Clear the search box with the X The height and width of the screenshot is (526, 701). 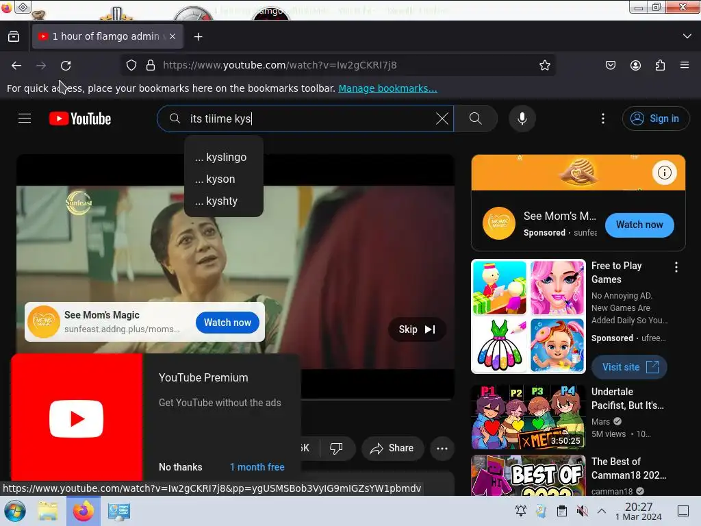pyautogui.click(x=442, y=118)
